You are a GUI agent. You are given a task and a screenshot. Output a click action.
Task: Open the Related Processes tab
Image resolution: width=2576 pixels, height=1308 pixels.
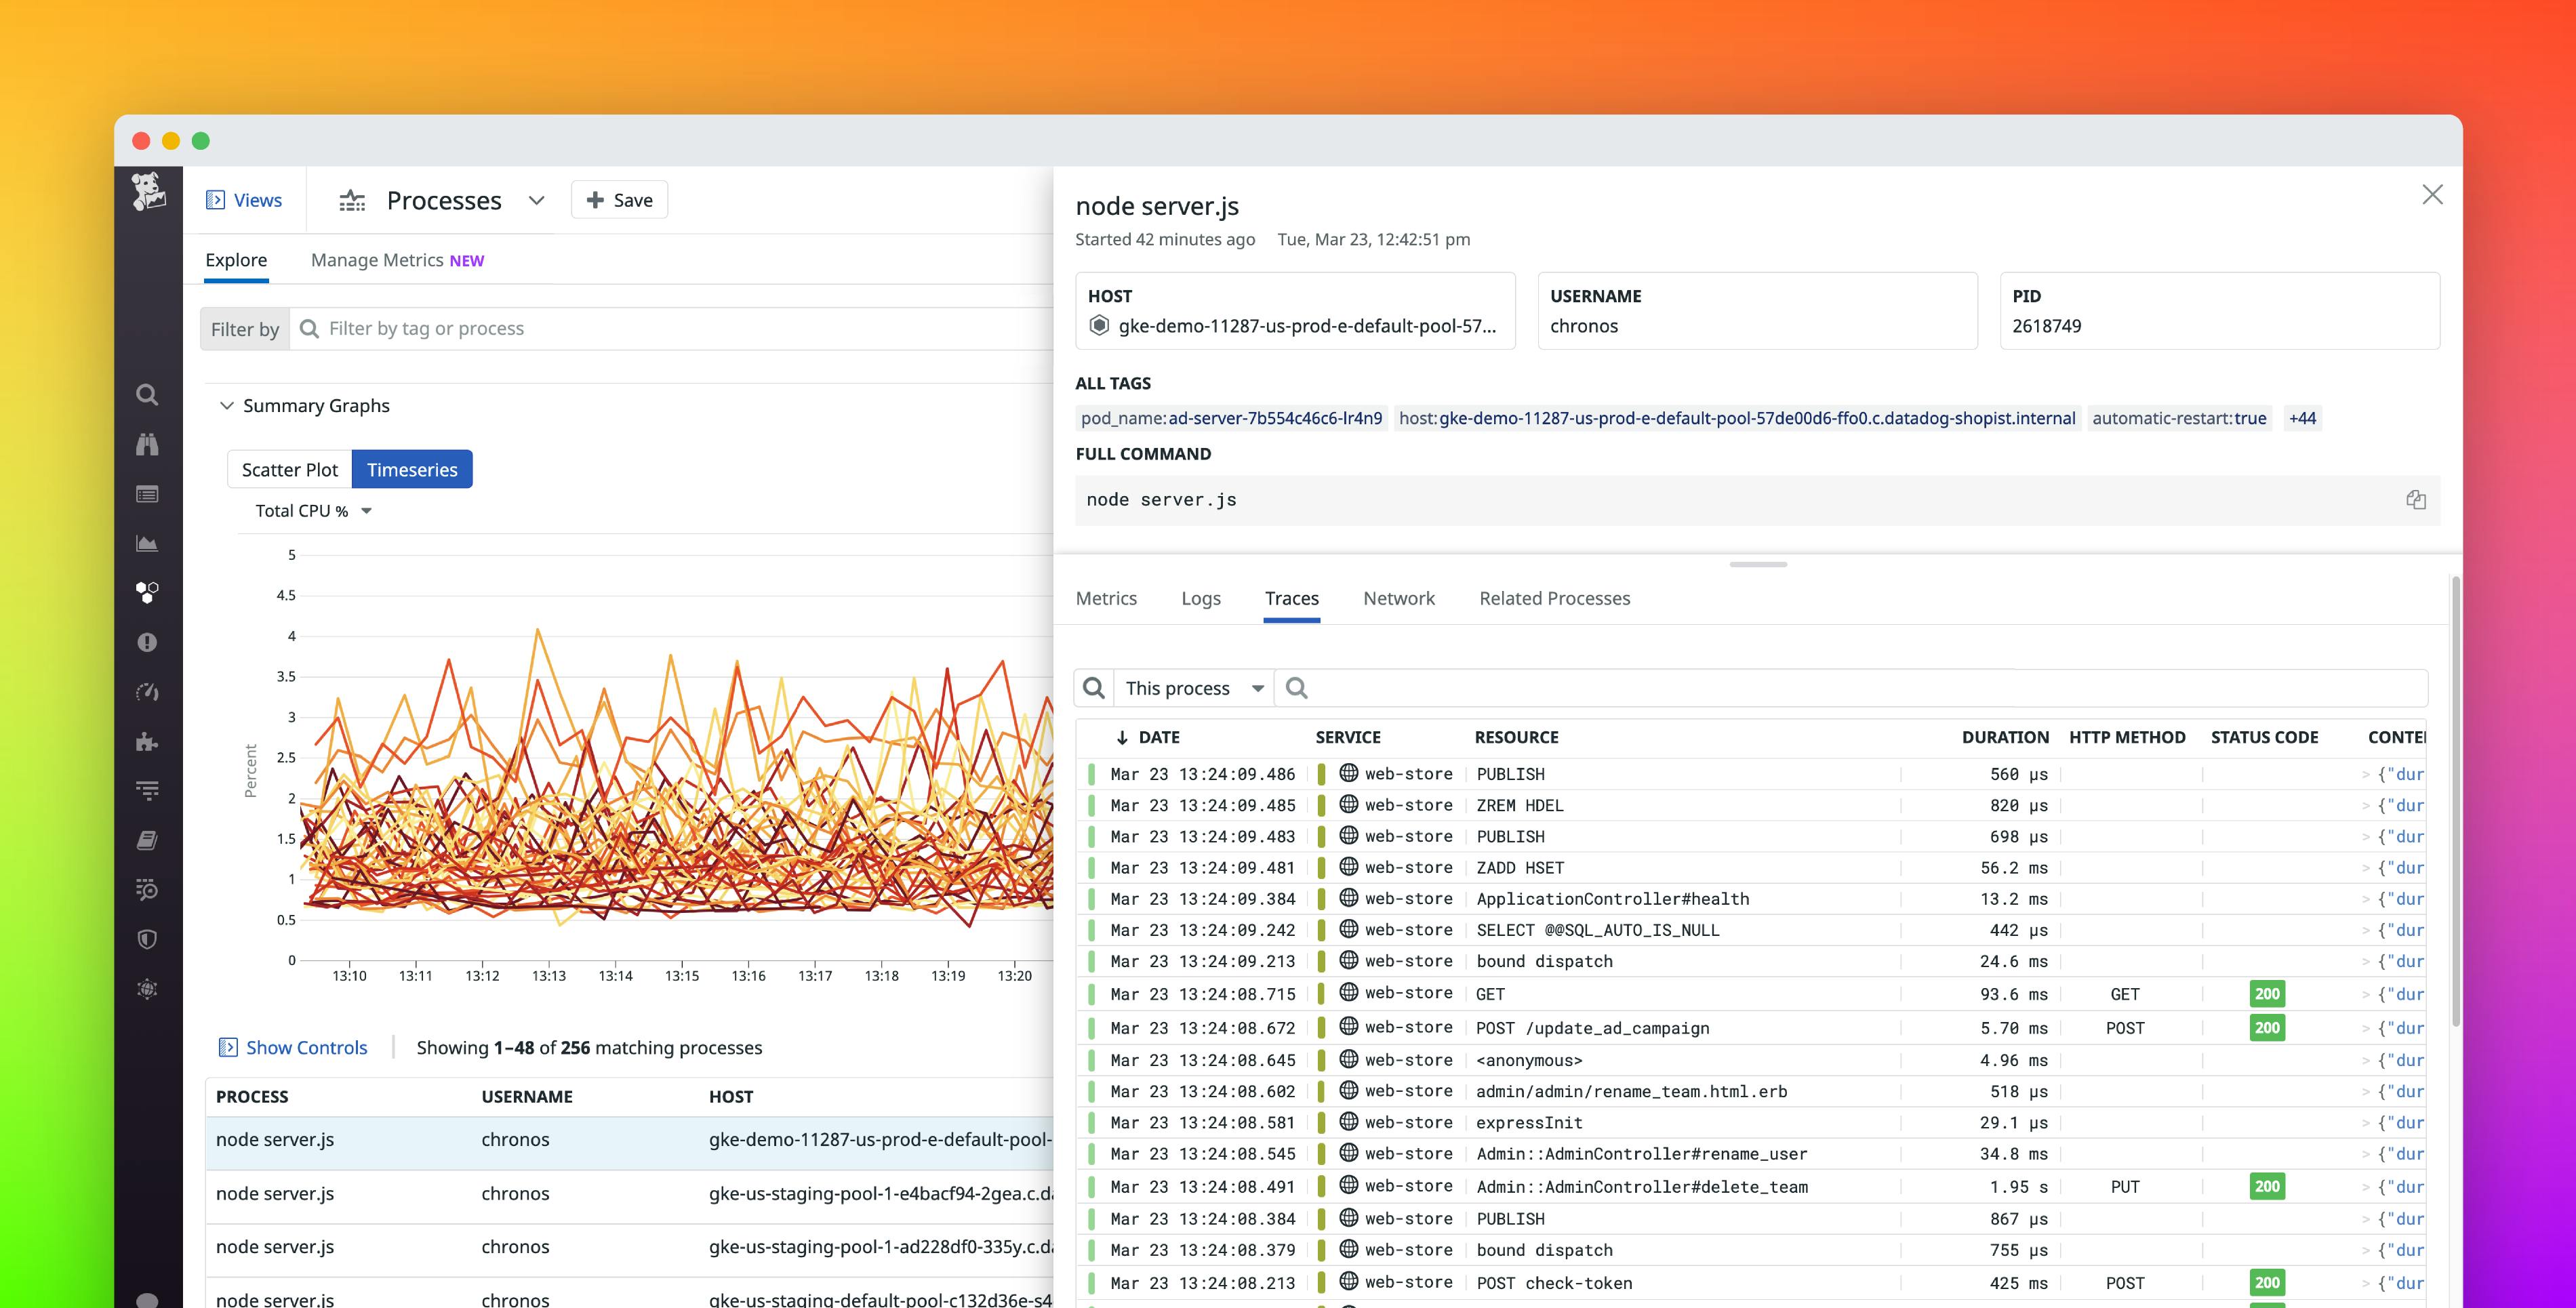coord(1554,598)
